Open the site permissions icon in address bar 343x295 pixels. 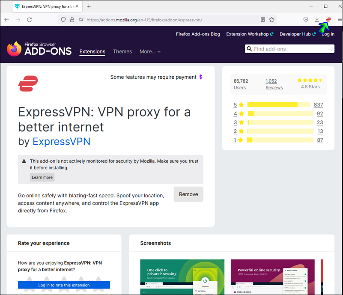pyautogui.click(x=81, y=20)
